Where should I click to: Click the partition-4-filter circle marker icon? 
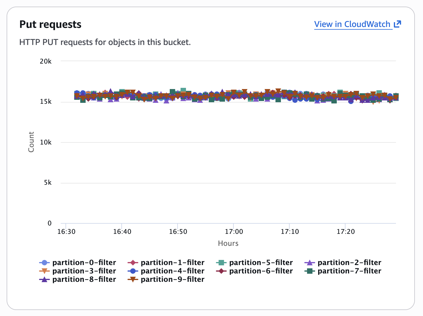coord(132,271)
